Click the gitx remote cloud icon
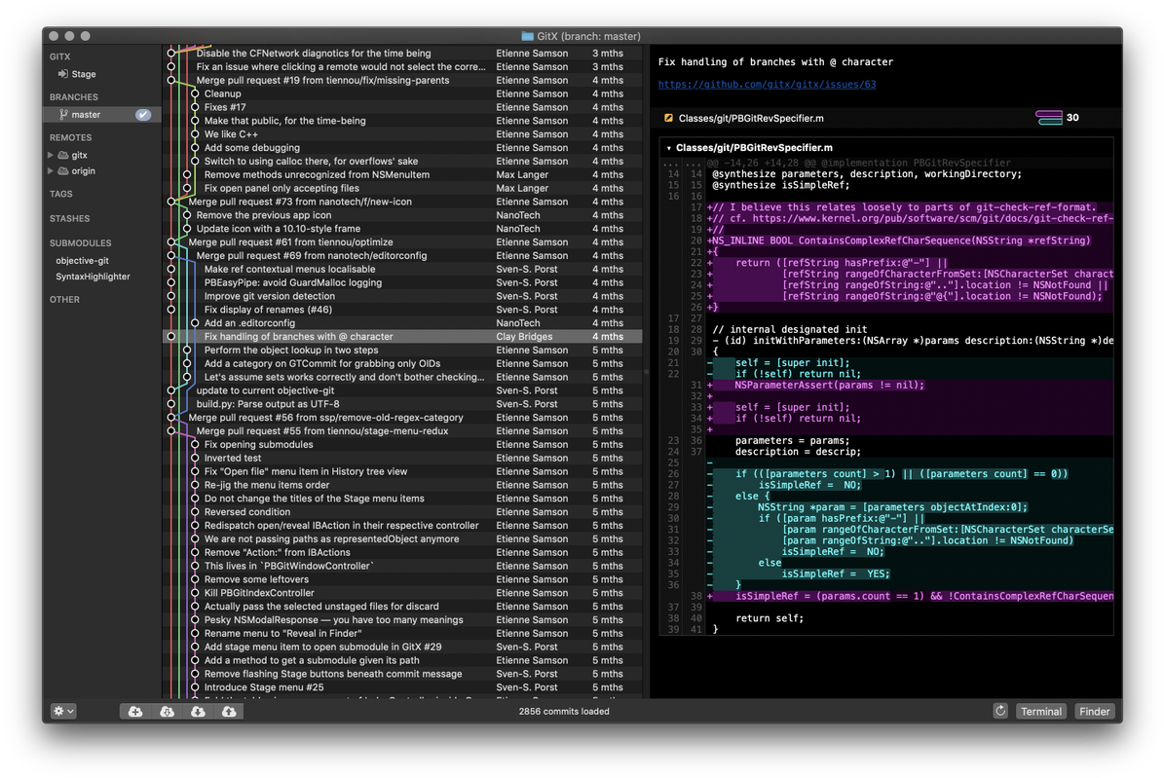The width and height of the screenshot is (1164, 778). click(x=63, y=155)
